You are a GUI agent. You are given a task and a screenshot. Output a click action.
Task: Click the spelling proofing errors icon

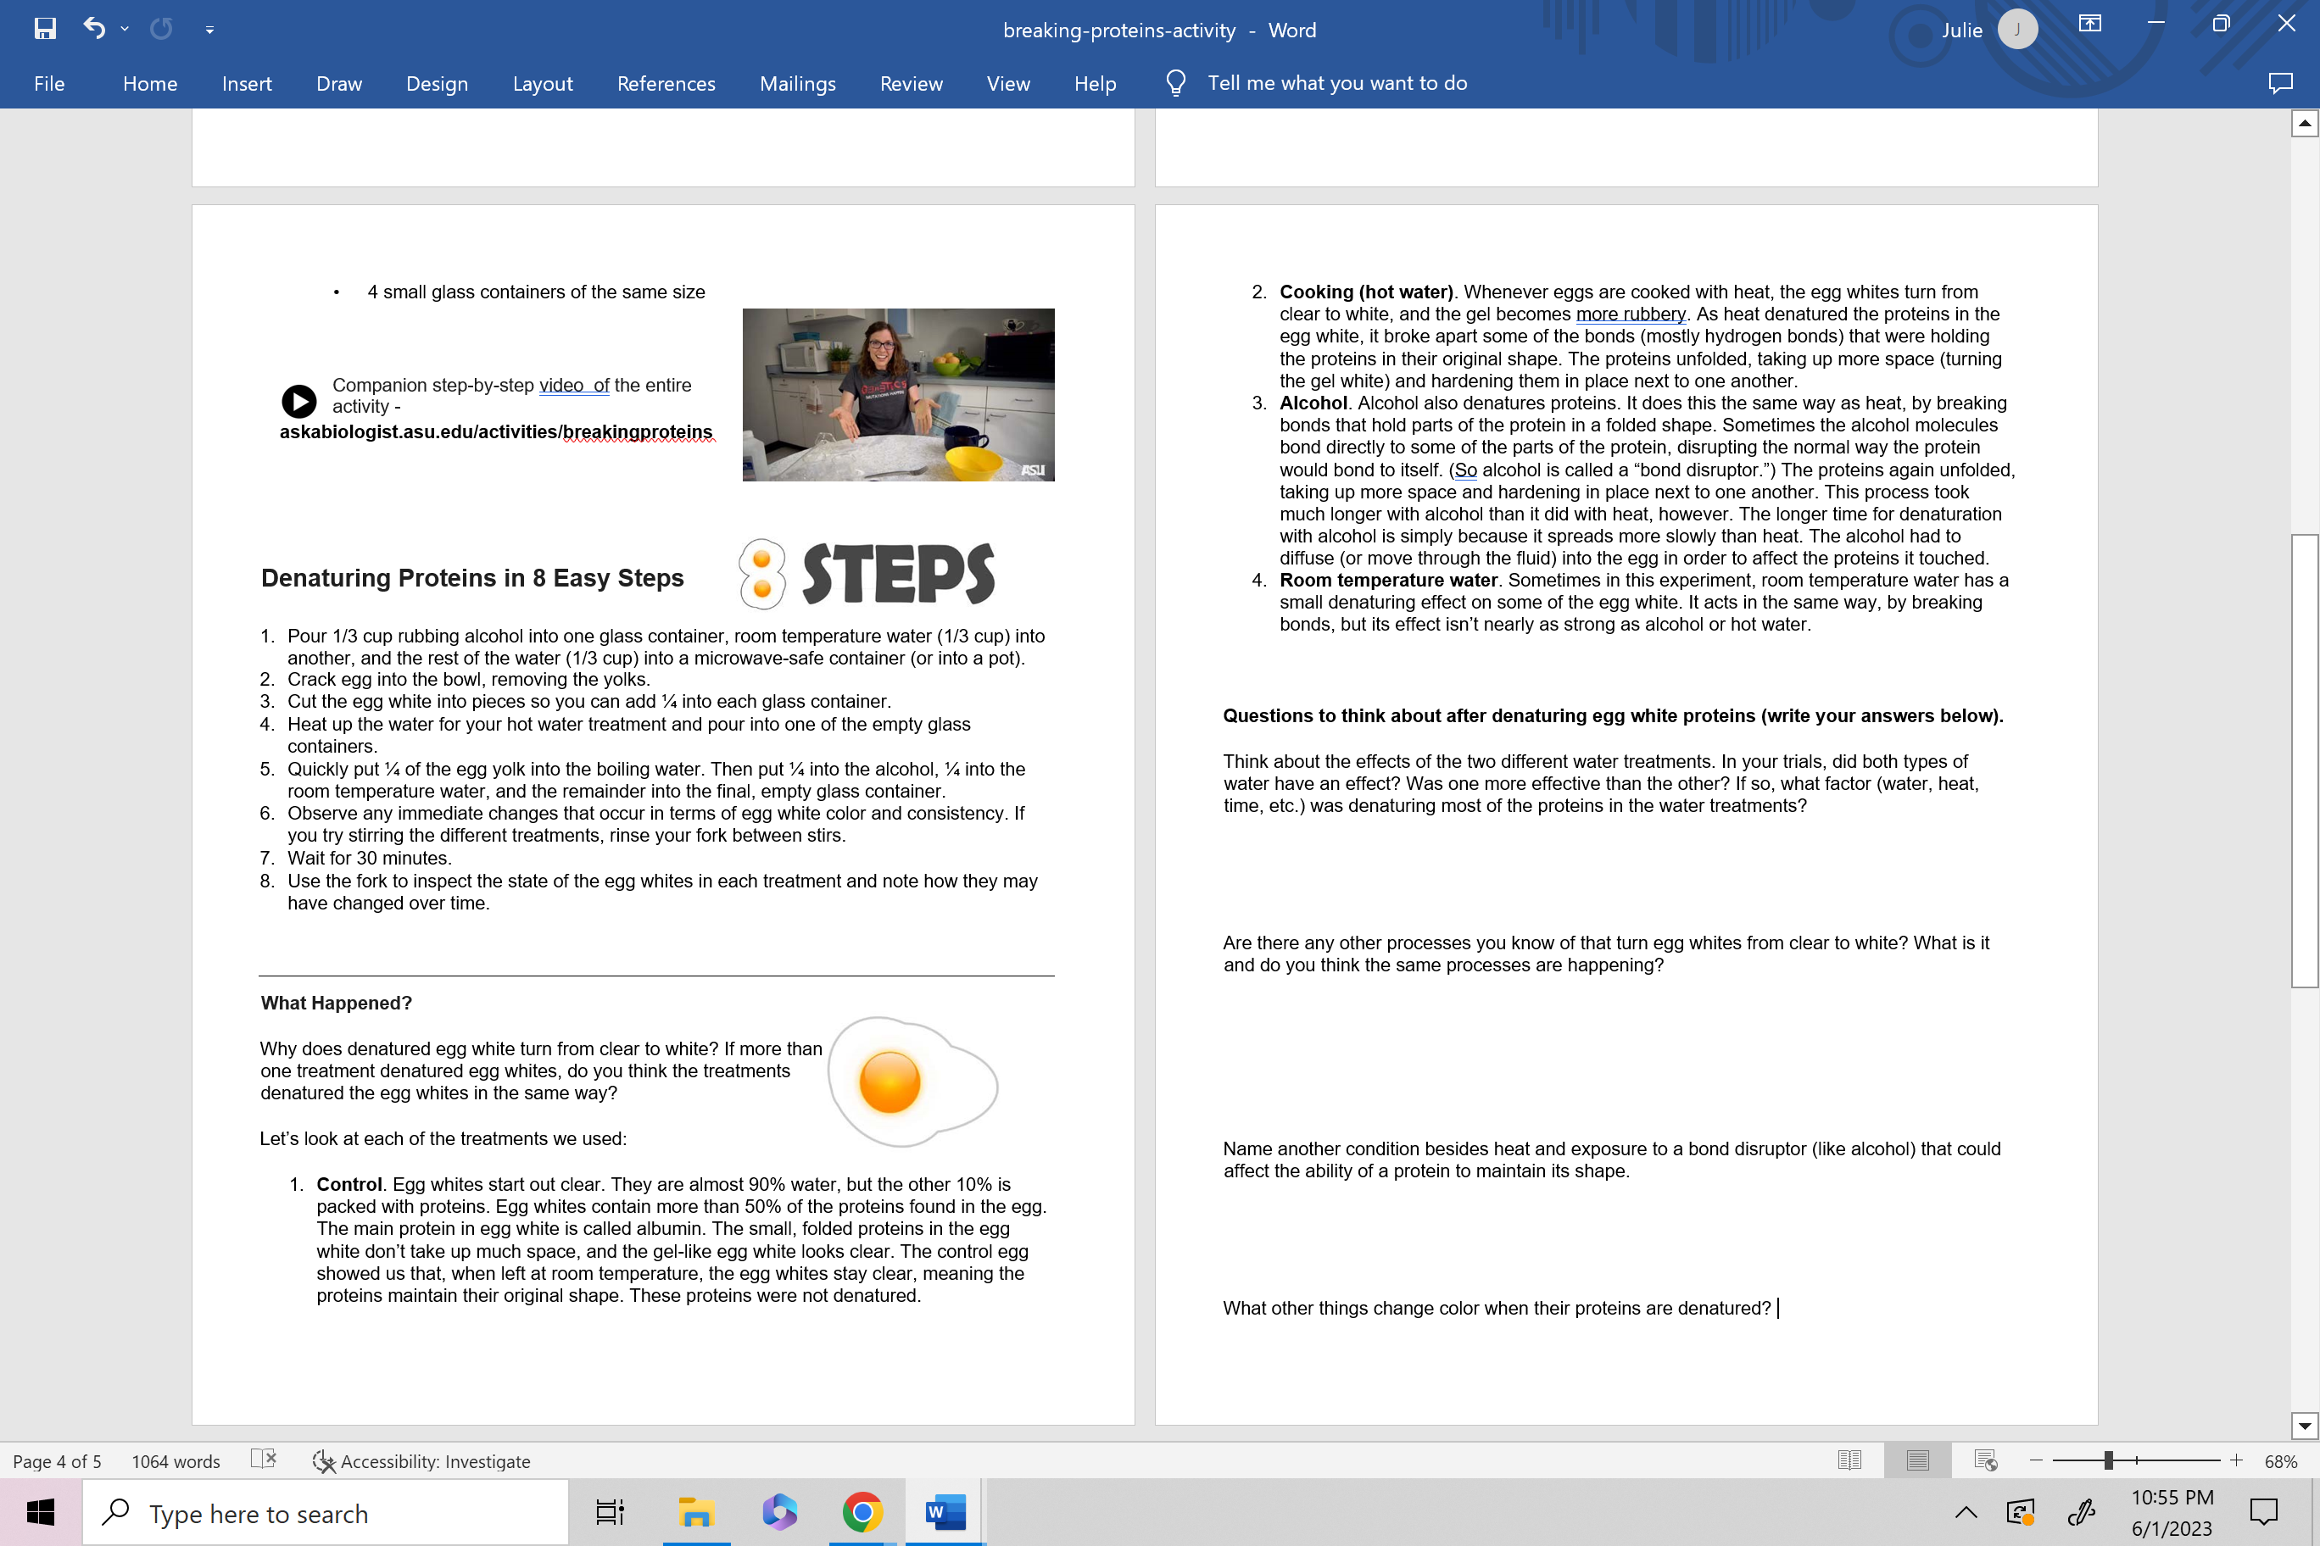pyautogui.click(x=264, y=1460)
